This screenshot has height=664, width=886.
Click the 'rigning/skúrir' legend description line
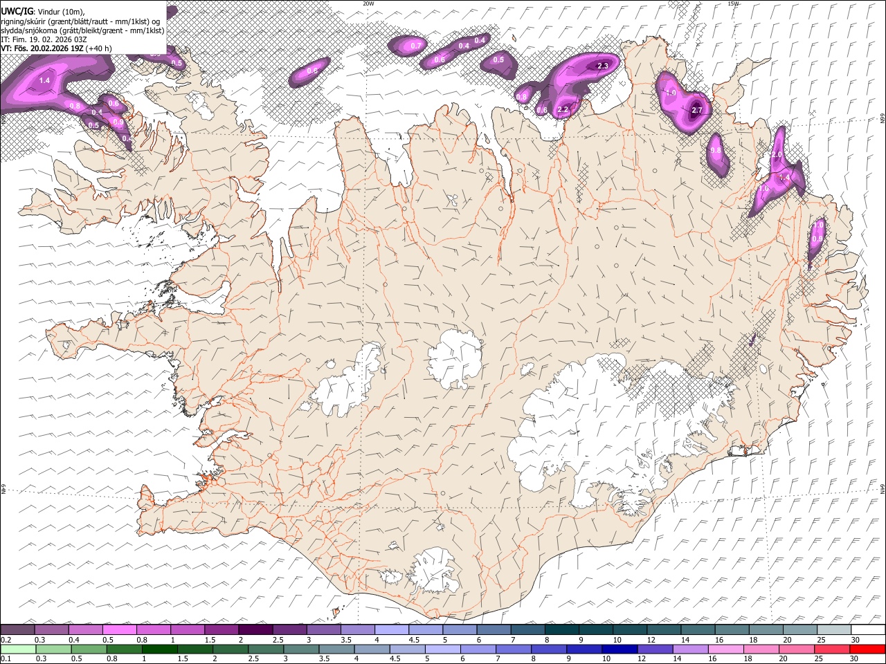coord(82,21)
